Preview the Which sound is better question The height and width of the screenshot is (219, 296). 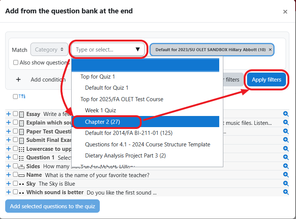286,192
